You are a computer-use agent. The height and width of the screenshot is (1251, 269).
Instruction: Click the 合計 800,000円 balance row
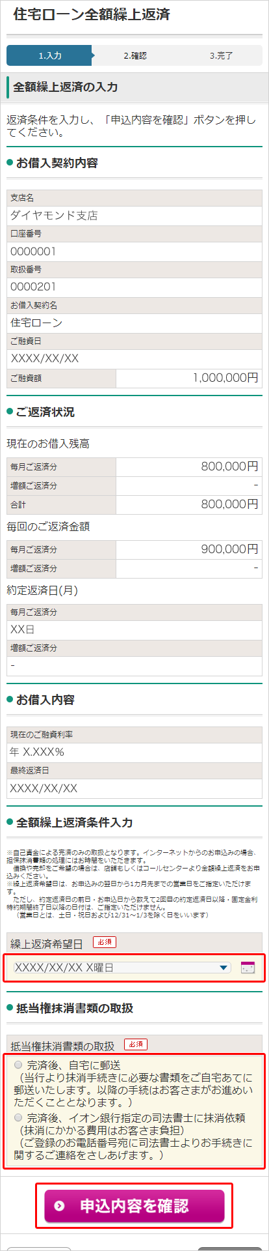134,504
